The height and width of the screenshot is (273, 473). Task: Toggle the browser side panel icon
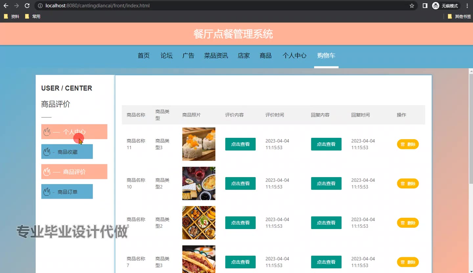425,6
